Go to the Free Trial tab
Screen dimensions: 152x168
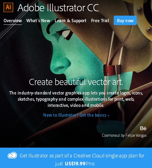click(x=100, y=21)
